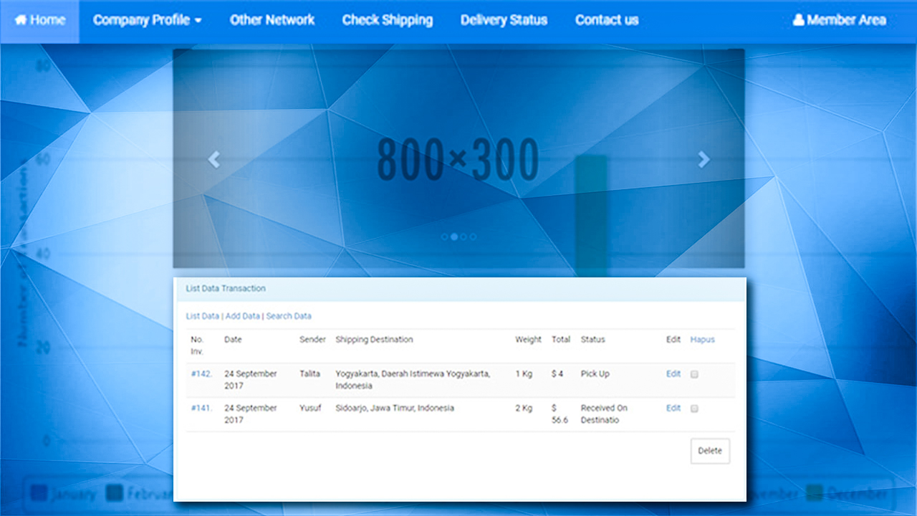Select the first carousel indicator dot
The image size is (917, 516).
(445, 236)
